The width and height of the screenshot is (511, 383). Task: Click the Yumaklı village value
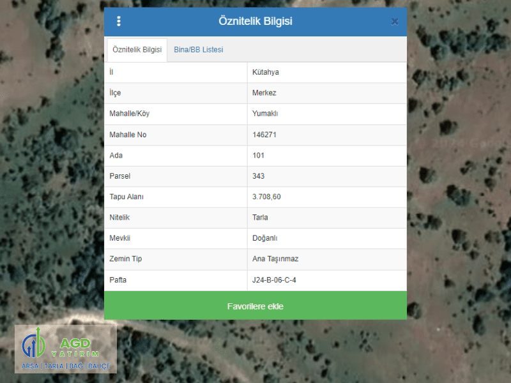click(266, 114)
